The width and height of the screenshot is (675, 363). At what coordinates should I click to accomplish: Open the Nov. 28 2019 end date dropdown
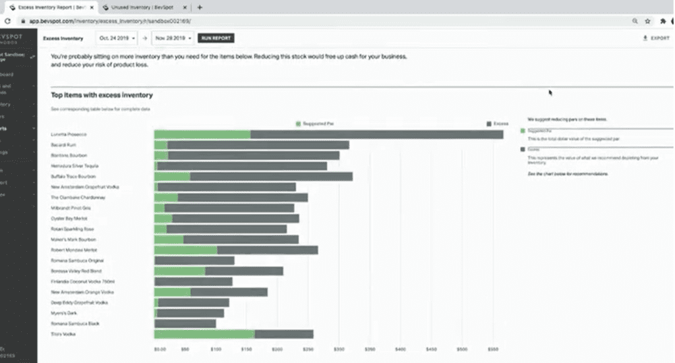pyautogui.click(x=173, y=38)
